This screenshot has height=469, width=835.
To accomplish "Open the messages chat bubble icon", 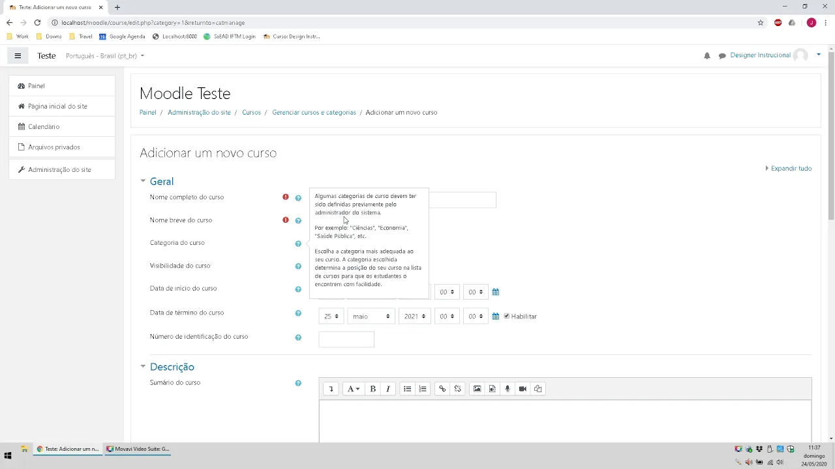I will point(722,56).
